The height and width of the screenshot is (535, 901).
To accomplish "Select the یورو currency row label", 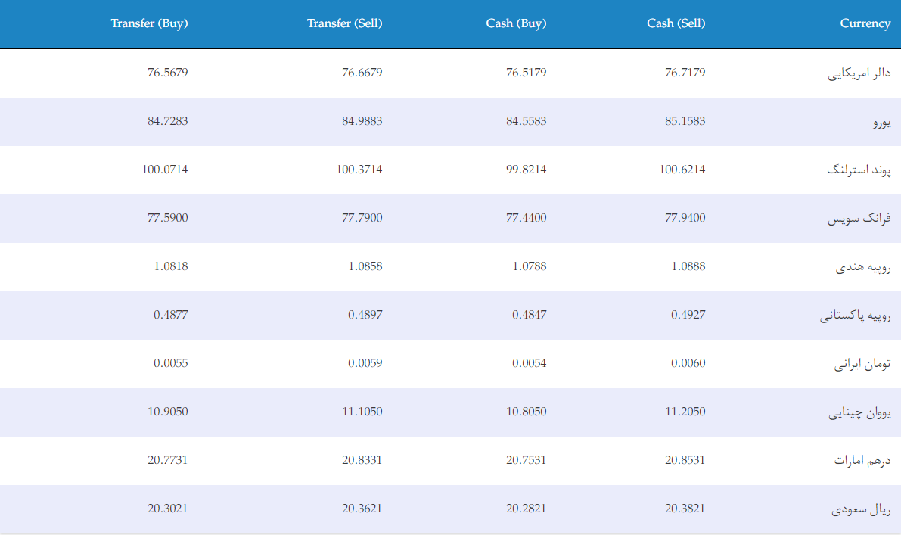I will click(x=882, y=122).
